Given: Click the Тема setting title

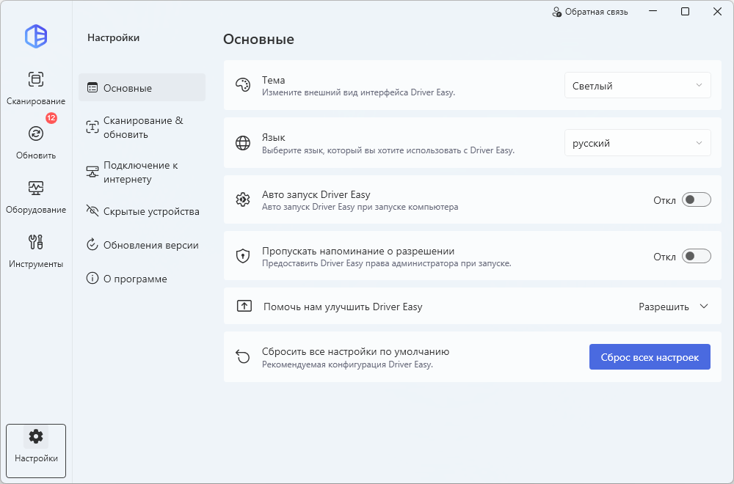Looking at the screenshot, I should [273, 80].
